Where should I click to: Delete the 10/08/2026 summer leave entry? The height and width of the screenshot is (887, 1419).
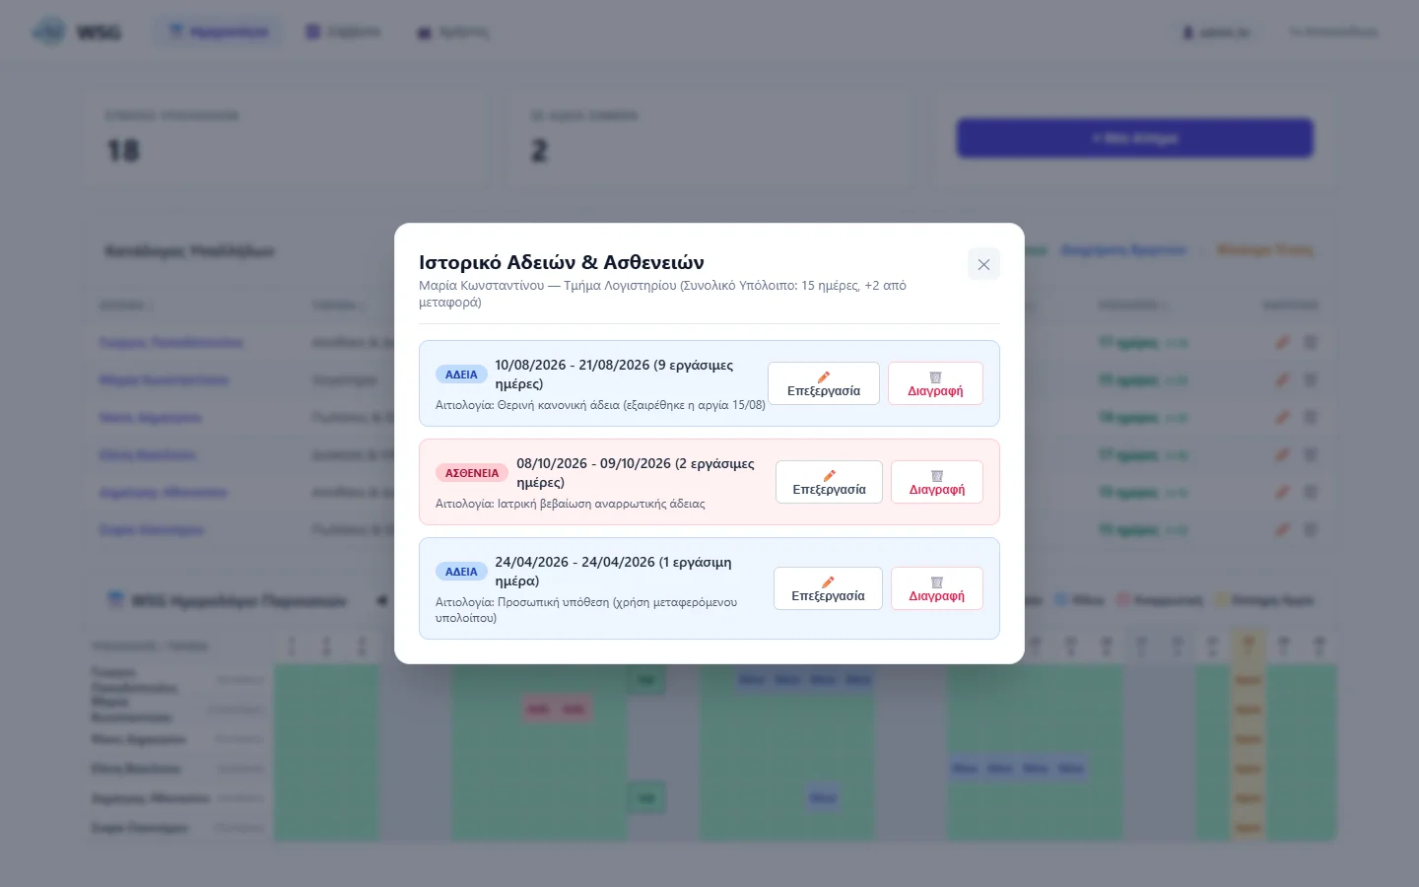tap(935, 383)
